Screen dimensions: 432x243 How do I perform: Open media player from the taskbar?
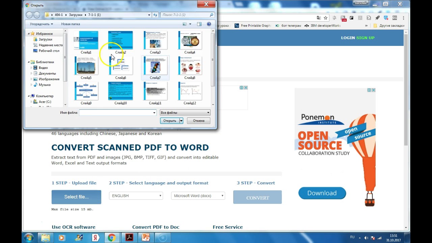(x=61, y=238)
